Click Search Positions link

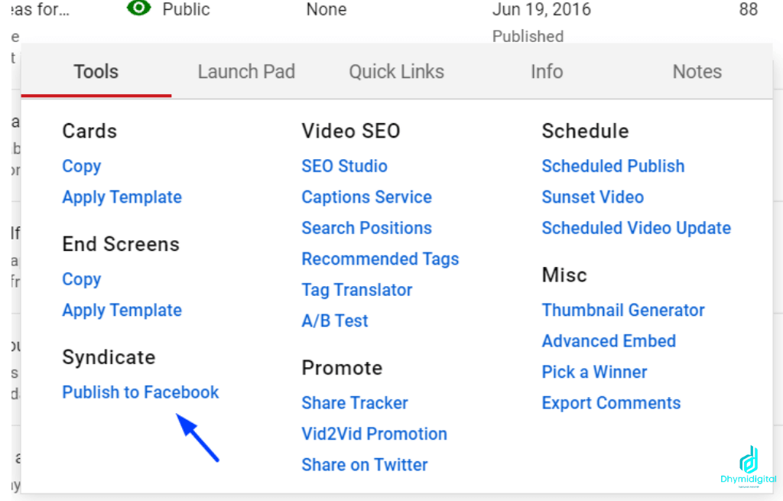[366, 228]
